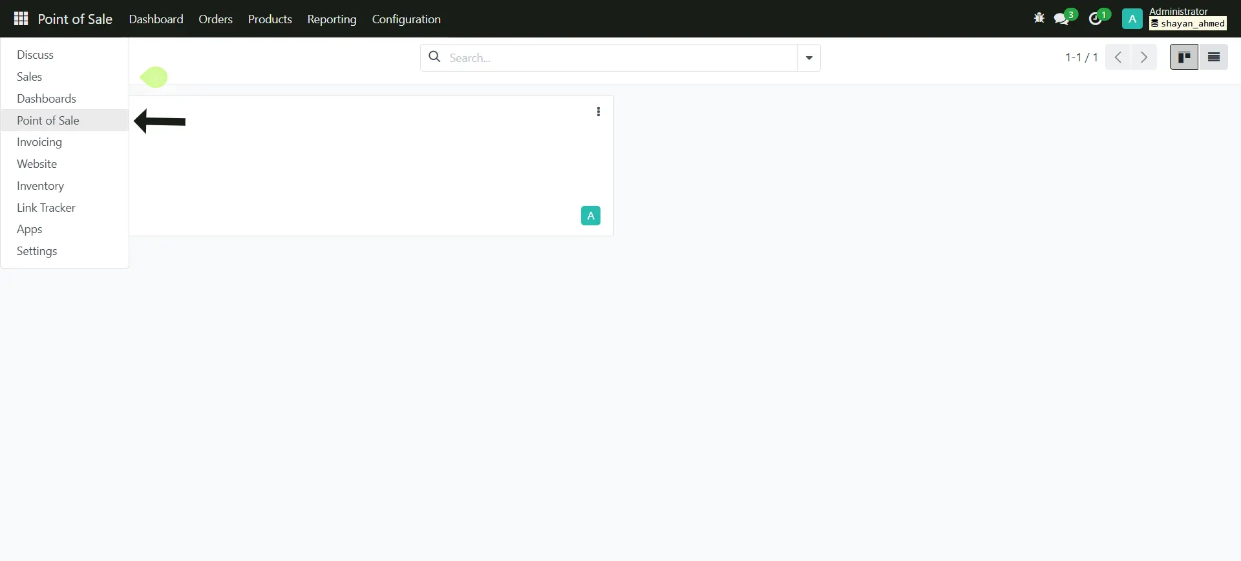The height and width of the screenshot is (561, 1241).
Task: Open the activities clock icon
Action: click(1096, 19)
